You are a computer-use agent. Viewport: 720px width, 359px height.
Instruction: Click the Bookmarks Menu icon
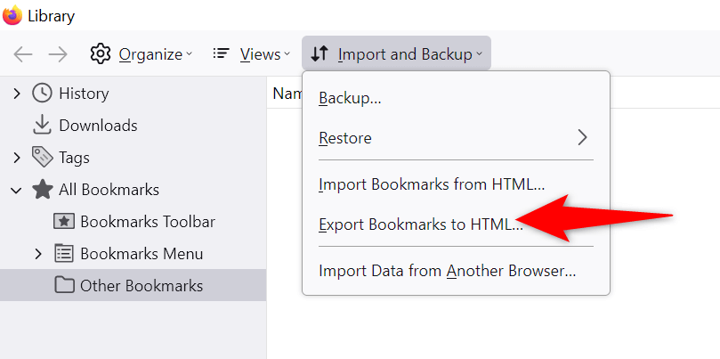coord(64,254)
